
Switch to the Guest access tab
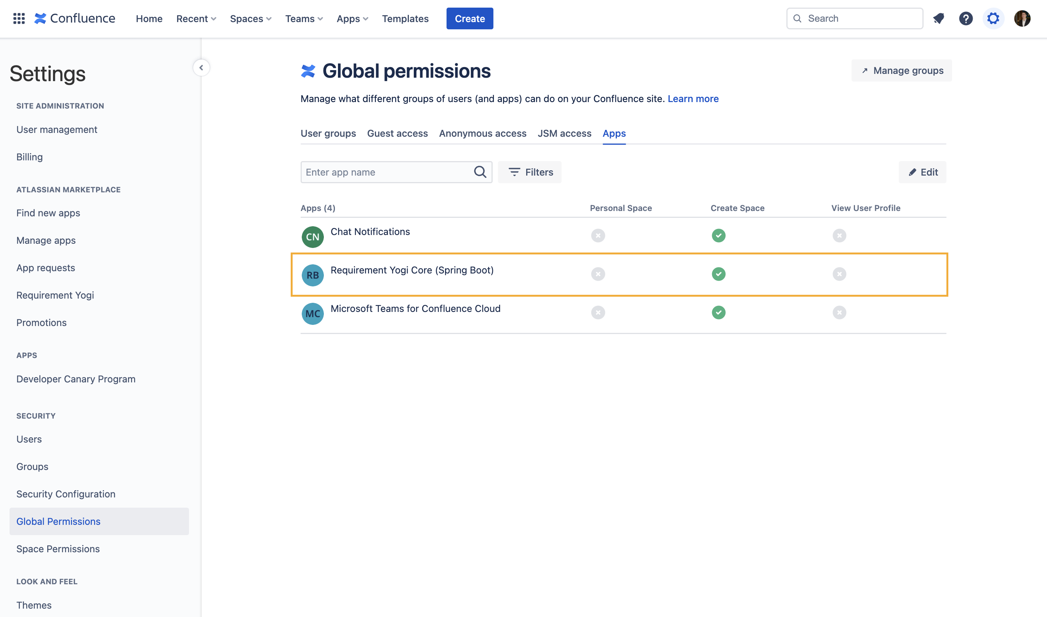(397, 133)
